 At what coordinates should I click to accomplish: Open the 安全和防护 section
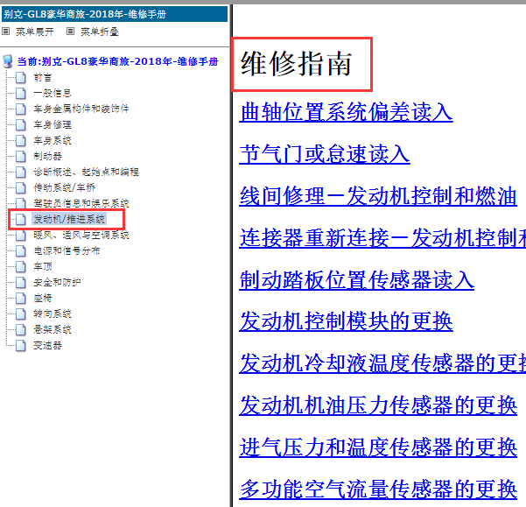pos(57,283)
